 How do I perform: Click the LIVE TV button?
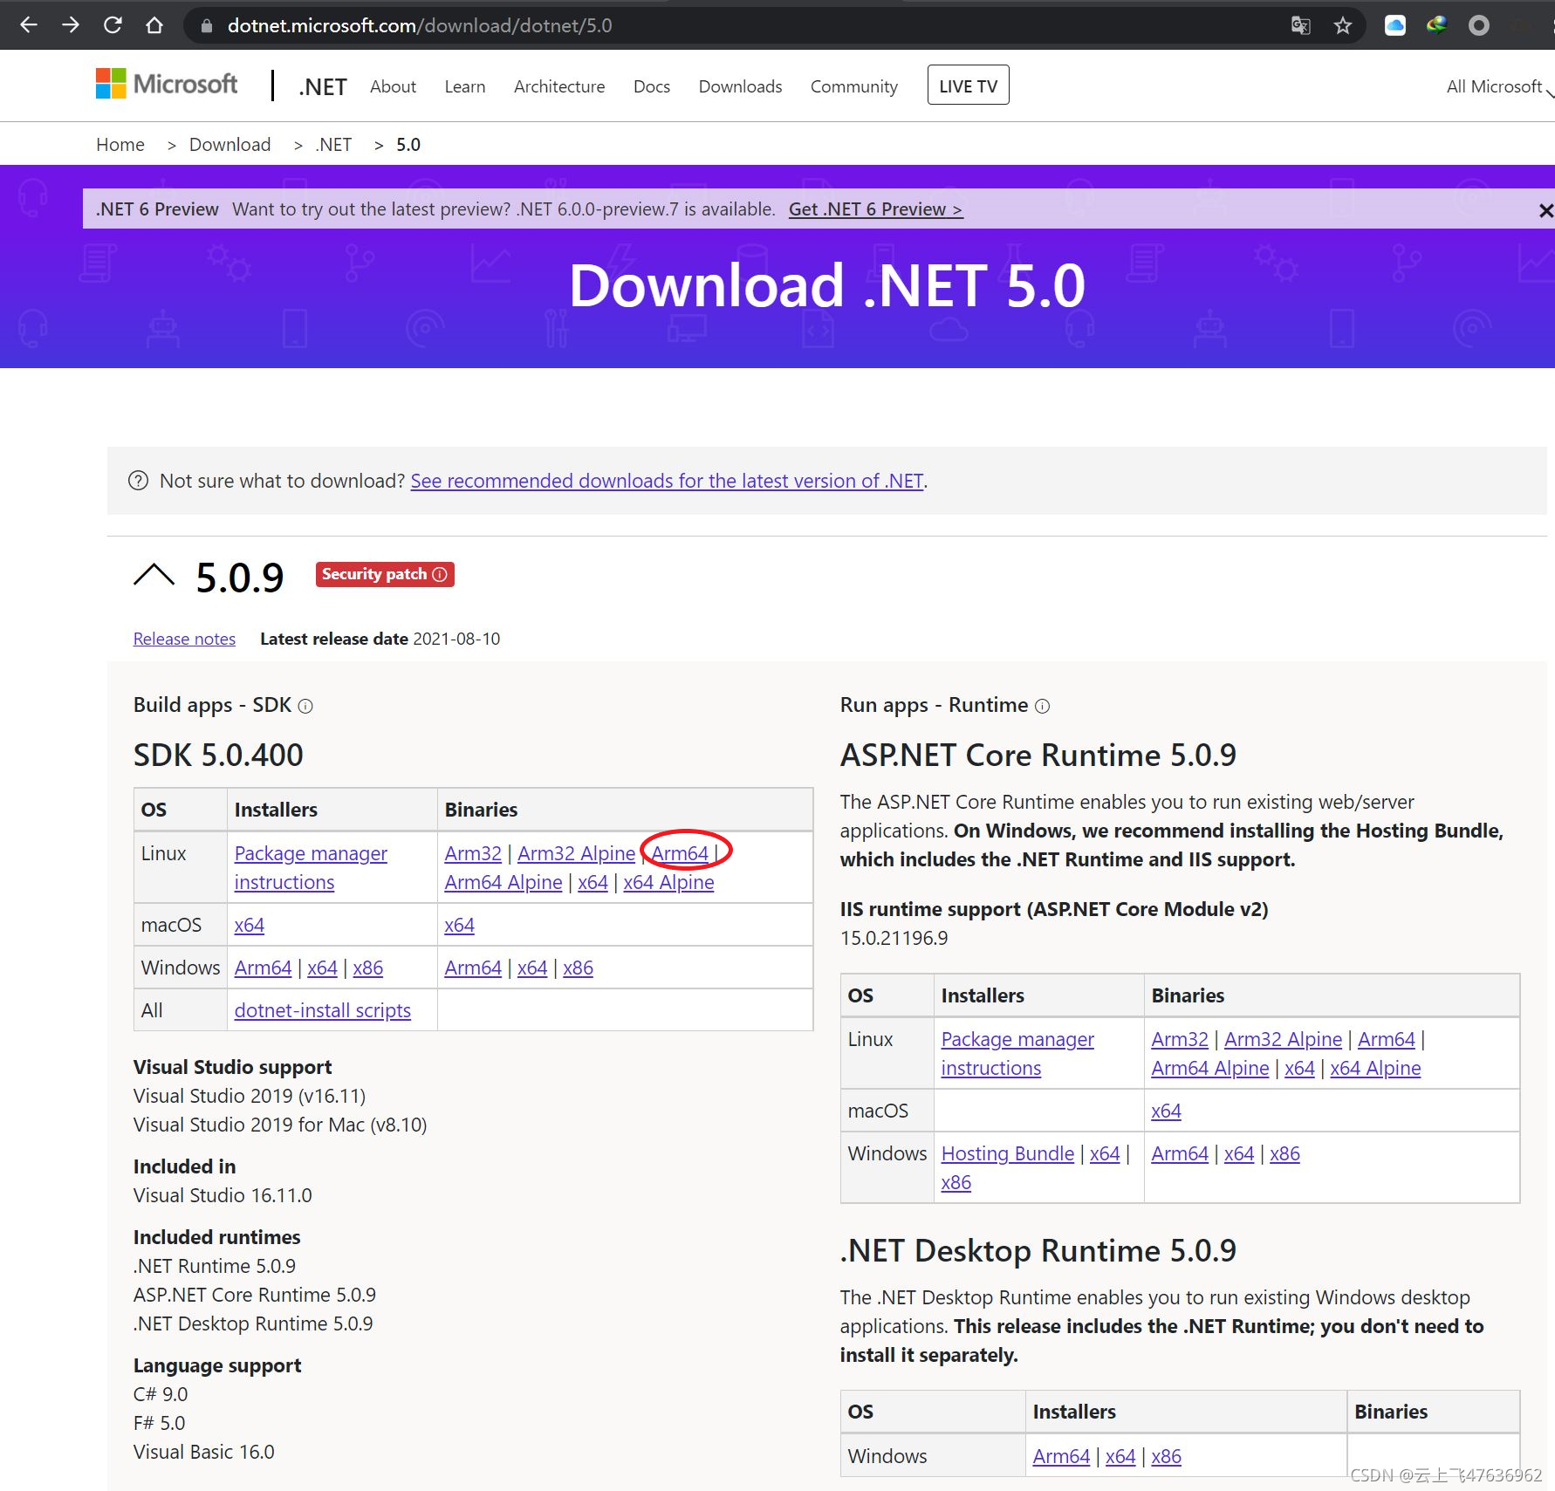(x=969, y=85)
